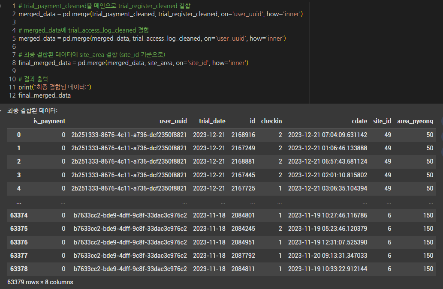The image size is (443, 289).
Task: Click the id cell 2084811
Action: point(243,269)
